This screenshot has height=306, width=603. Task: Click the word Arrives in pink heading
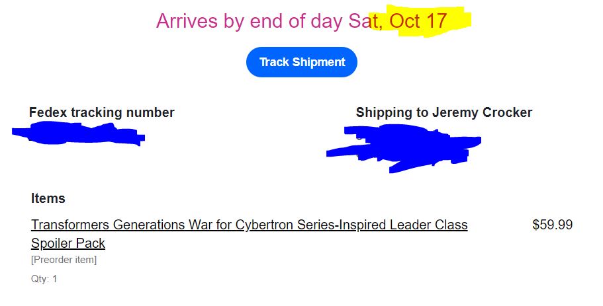(187, 20)
